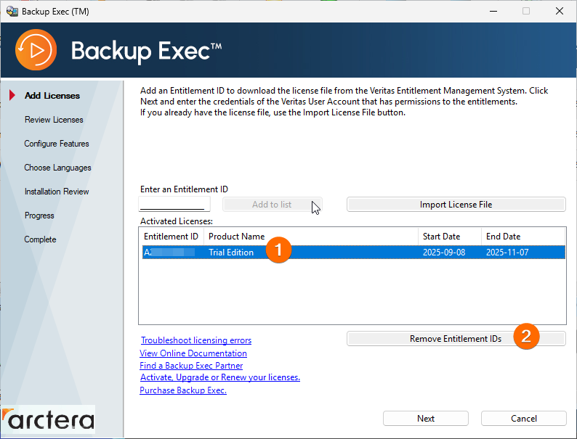Click the 2025-09-08 start date cell
Viewport: 577px width, 439px height.
[444, 253]
